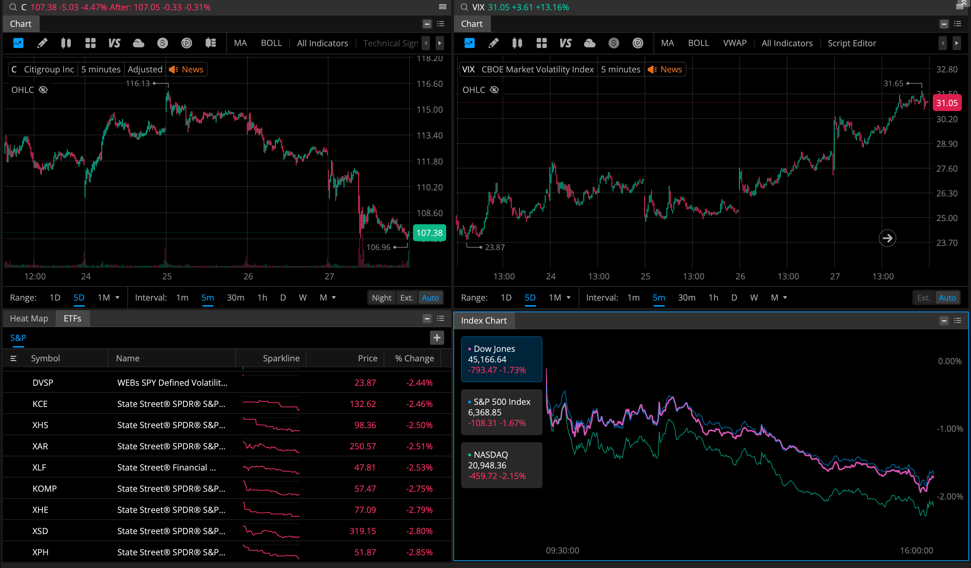Open All Indicators in VIX chart

point(787,43)
